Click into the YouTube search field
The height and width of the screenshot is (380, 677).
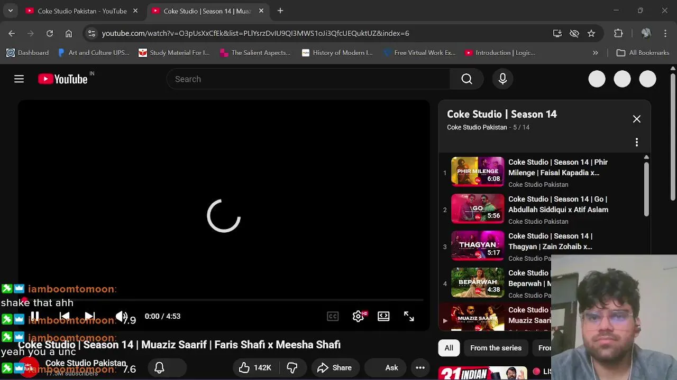(308, 79)
